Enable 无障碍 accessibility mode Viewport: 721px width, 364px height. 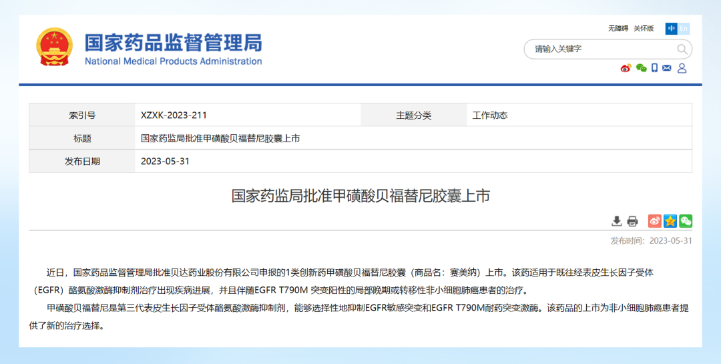618,29
